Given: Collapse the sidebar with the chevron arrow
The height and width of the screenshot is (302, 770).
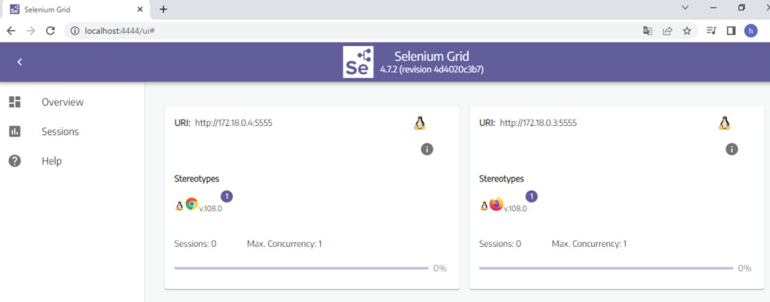Looking at the screenshot, I should point(20,62).
